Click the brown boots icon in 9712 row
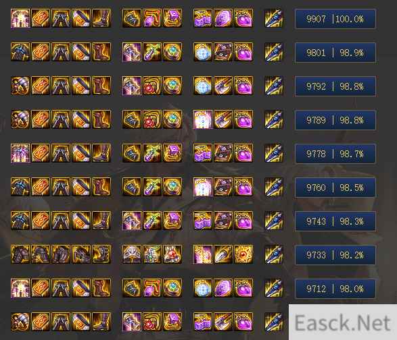 tap(101, 288)
